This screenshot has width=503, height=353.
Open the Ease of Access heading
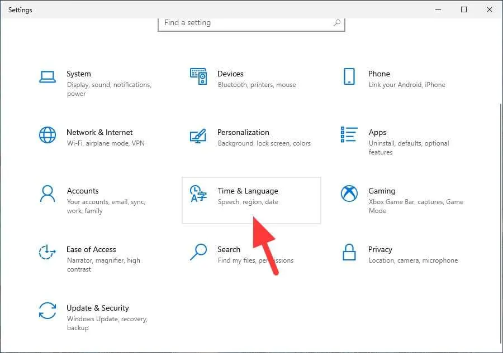(91, 249)
